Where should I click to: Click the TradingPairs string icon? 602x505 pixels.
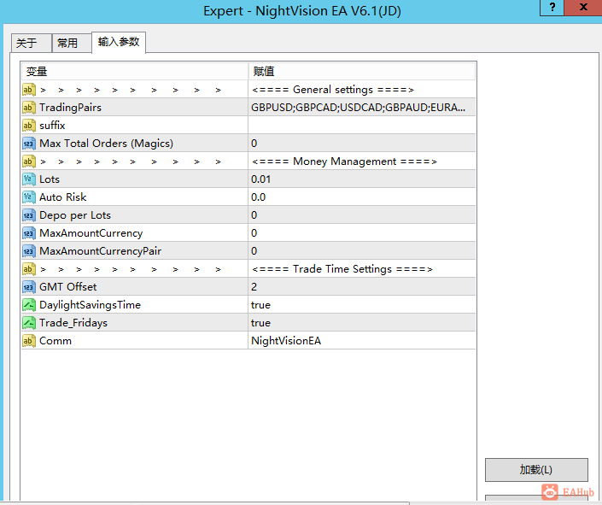pos(29,108)
